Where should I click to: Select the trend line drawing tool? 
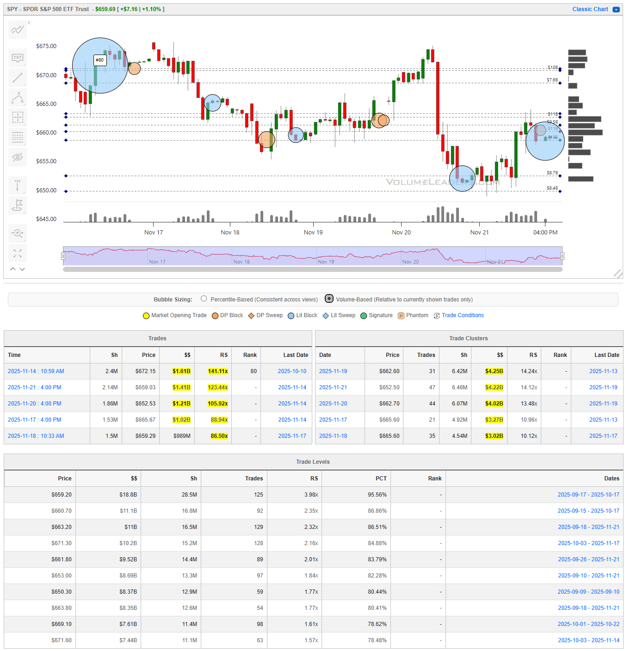(x=18, y=78)
